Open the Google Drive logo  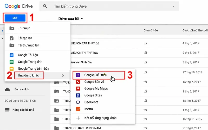pos(18,6)
